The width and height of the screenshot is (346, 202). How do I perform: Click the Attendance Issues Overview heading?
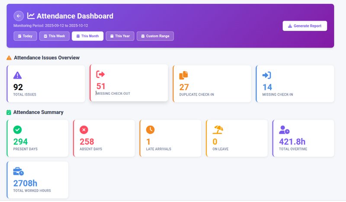coord(47,58)
